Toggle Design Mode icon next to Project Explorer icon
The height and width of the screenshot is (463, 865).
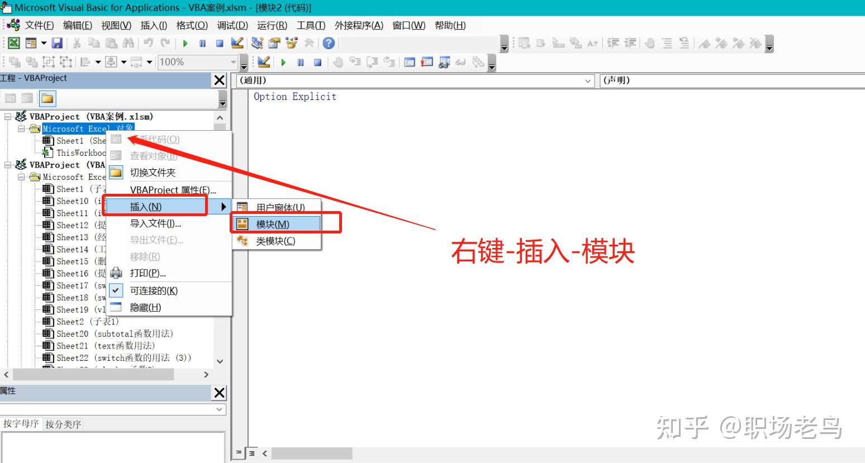click(x=237, y=43)
